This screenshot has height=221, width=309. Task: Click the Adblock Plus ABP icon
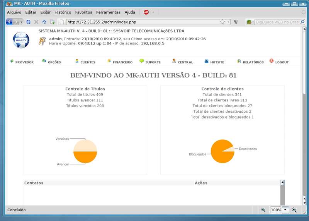[x=146, y=12]
